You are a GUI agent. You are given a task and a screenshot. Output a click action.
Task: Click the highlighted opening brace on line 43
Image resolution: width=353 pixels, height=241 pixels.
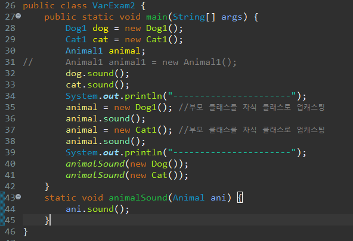coord(240,198)
